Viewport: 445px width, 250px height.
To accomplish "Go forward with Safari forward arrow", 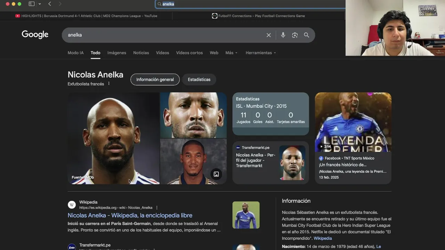I will (x=60, y=4).
